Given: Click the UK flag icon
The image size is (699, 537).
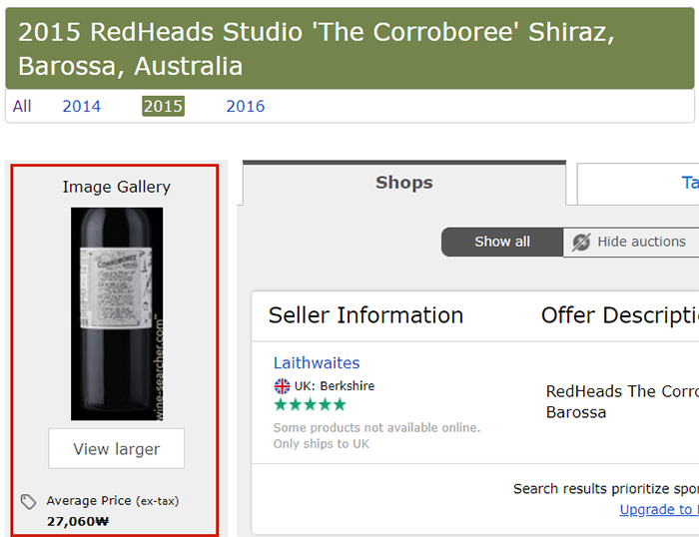Looking at the screenshot, I should click(x=282, y=386).
